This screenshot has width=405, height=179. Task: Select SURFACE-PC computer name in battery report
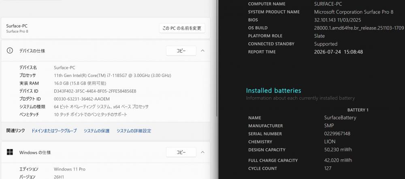click(328, 4)
